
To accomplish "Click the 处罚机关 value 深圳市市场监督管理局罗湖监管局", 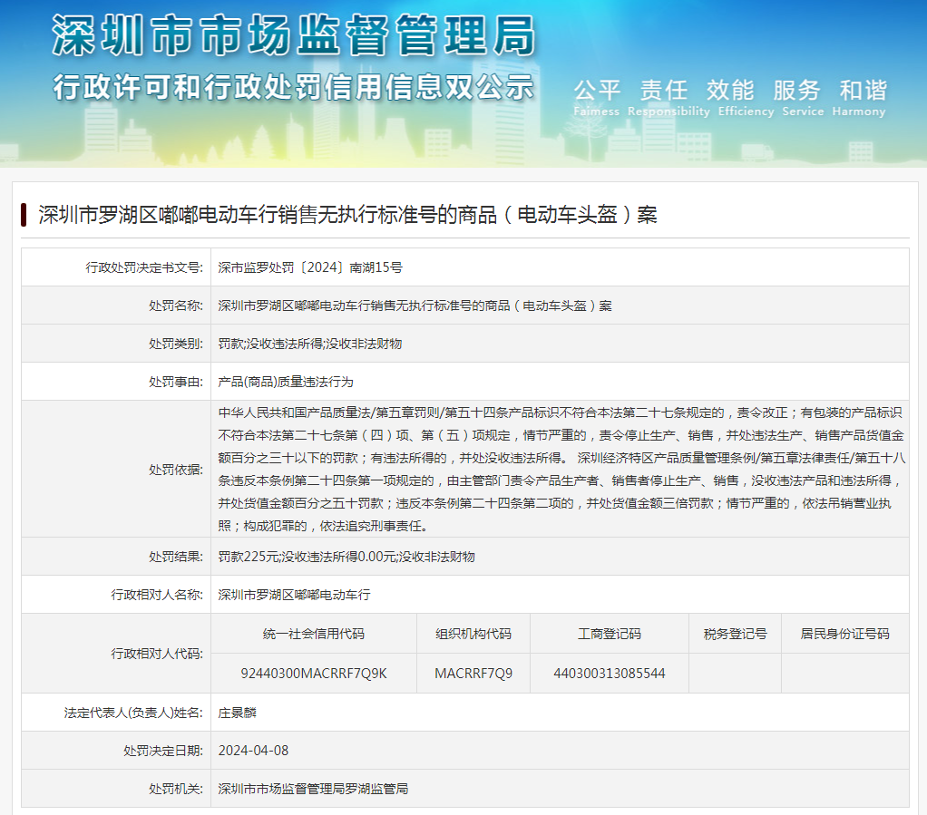I will pyautogui.click(x=313, y=789).
